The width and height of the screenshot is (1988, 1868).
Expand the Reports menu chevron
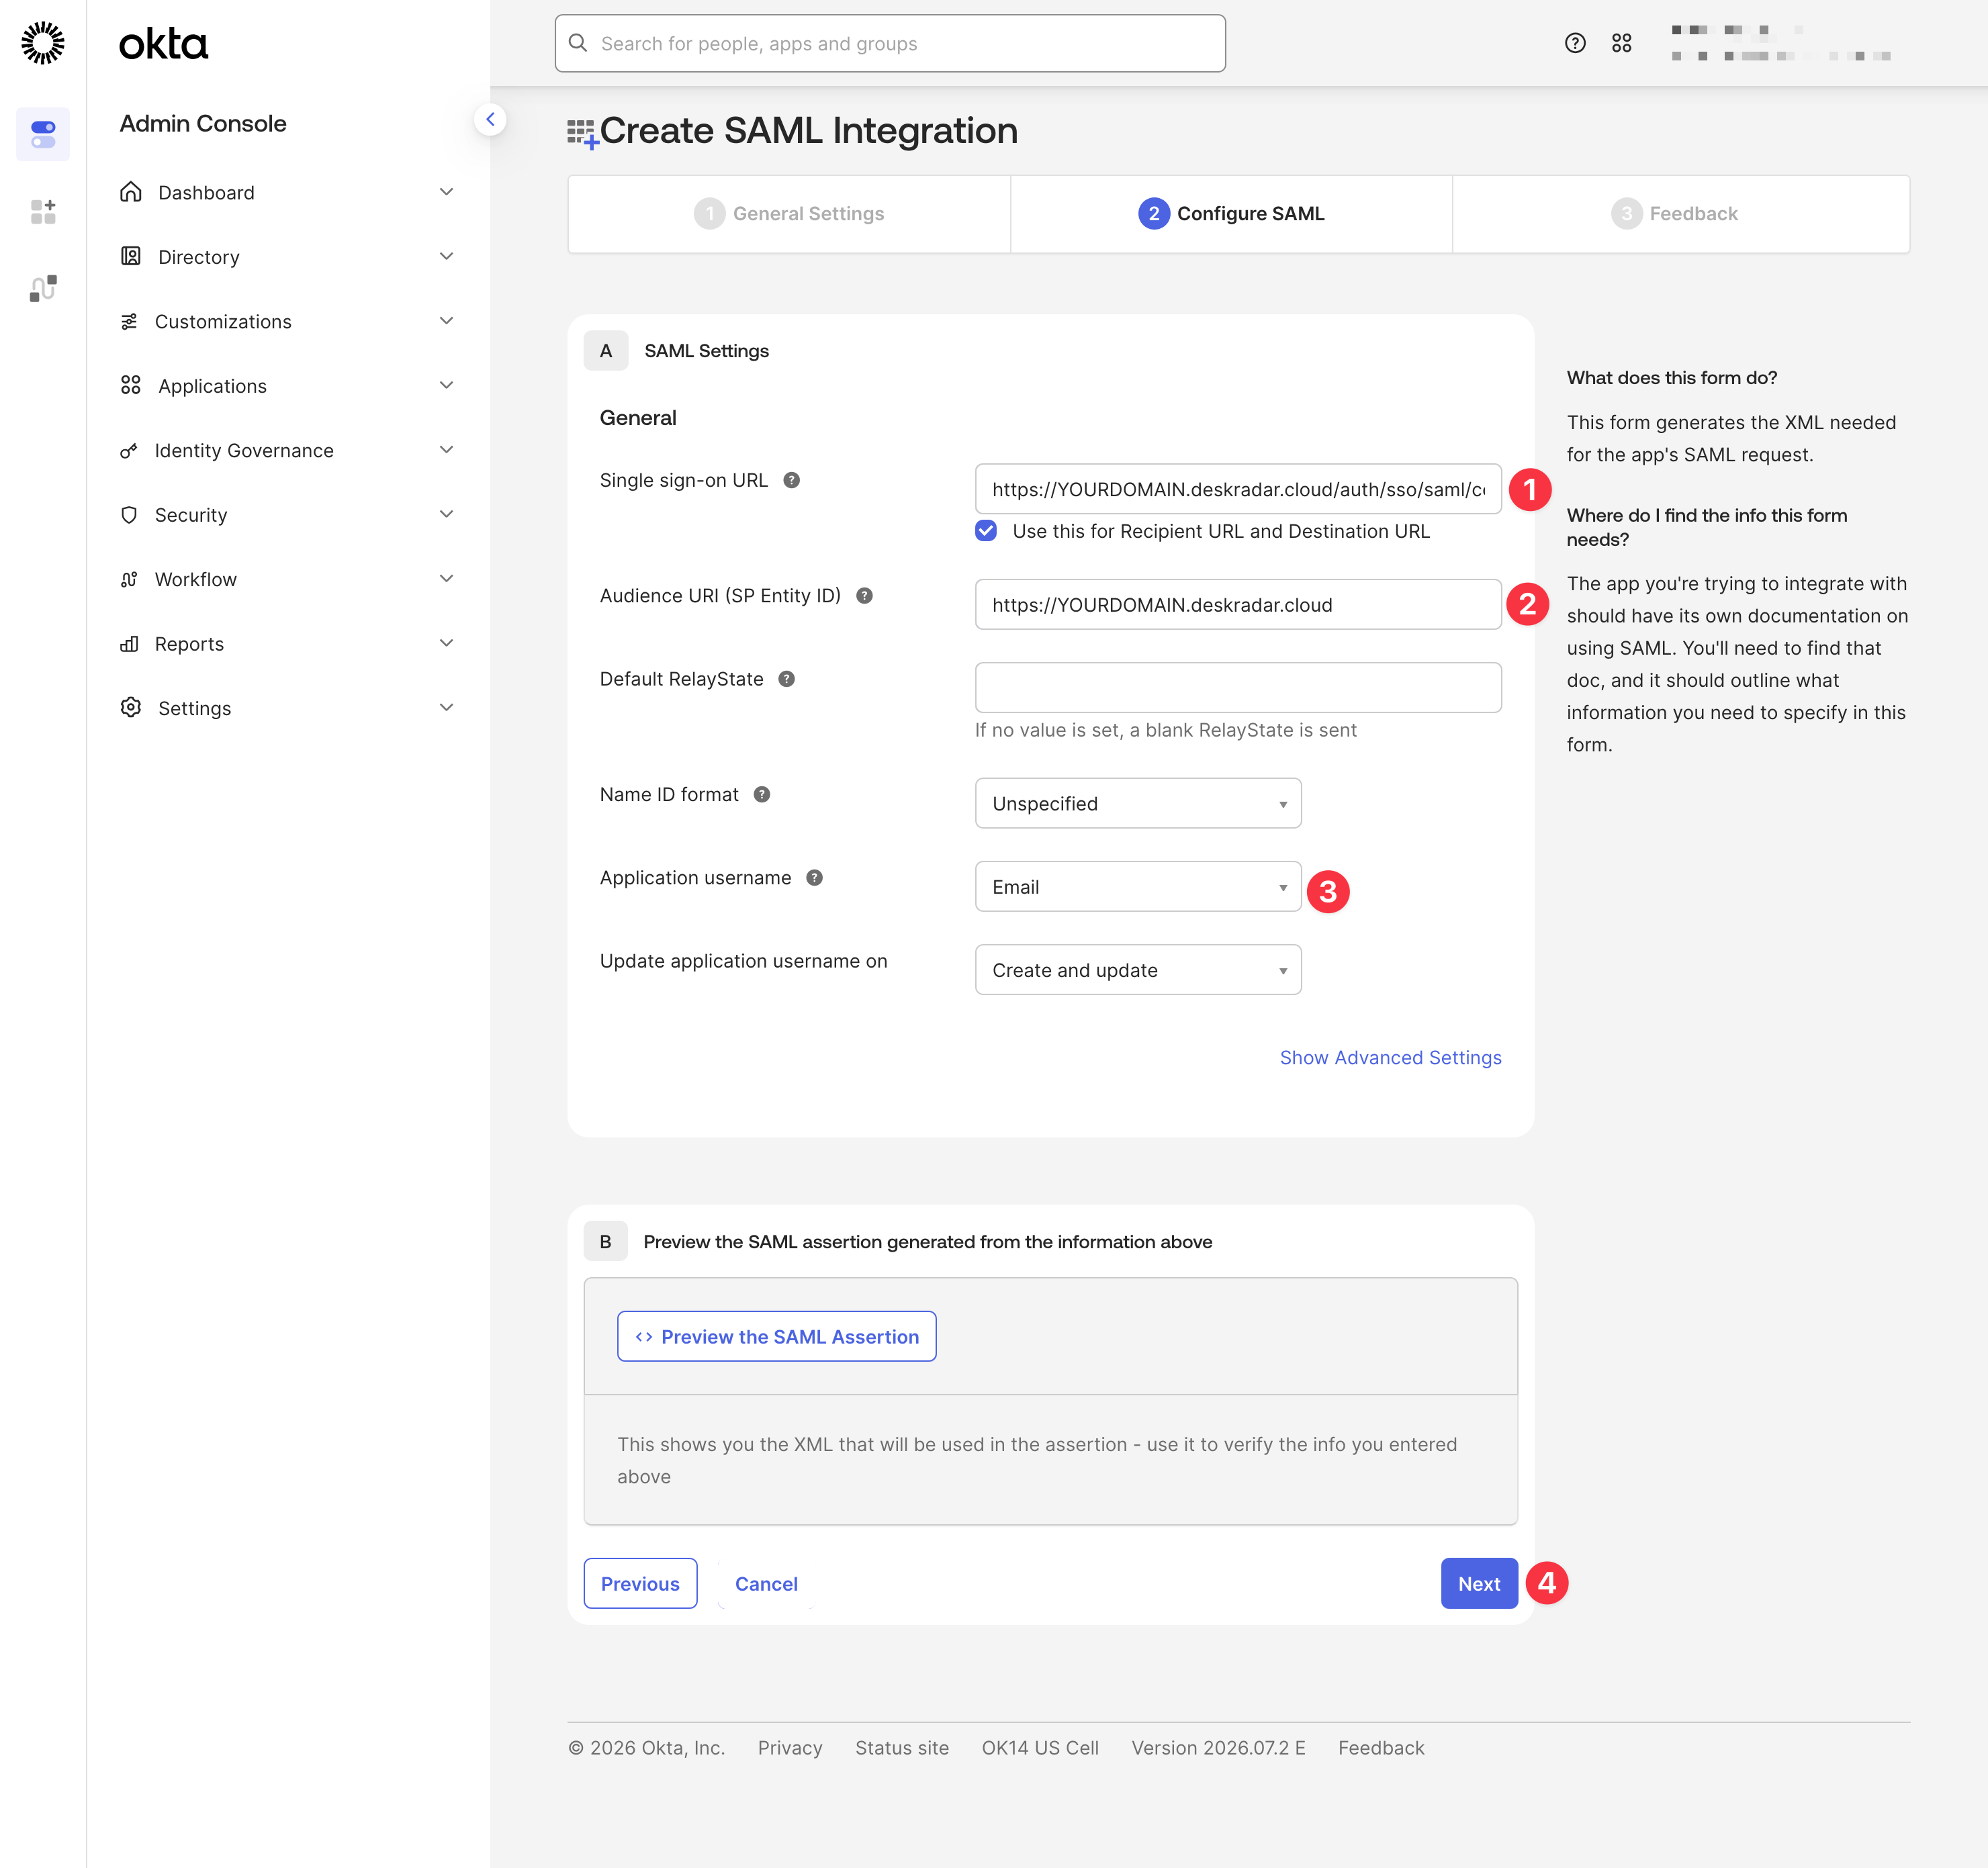(x=446, y=644)
